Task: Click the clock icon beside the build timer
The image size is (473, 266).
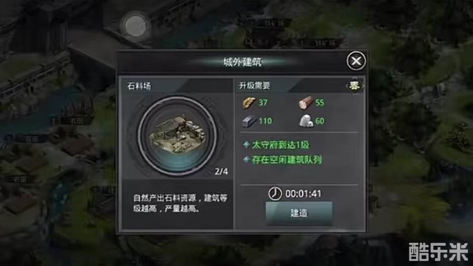Action: coord(275,193)
